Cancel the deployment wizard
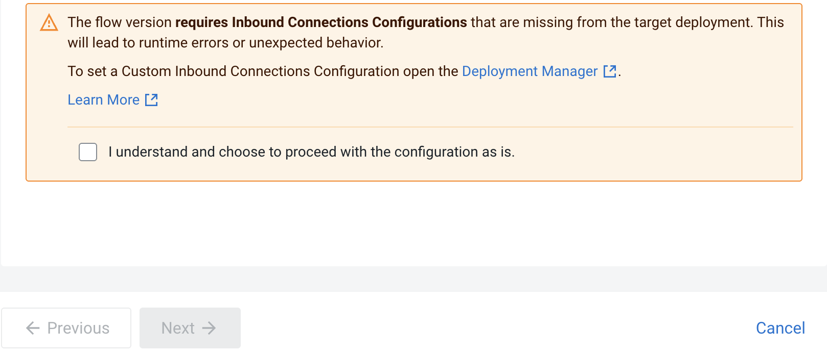827x354 pixels. coord(780,328)
